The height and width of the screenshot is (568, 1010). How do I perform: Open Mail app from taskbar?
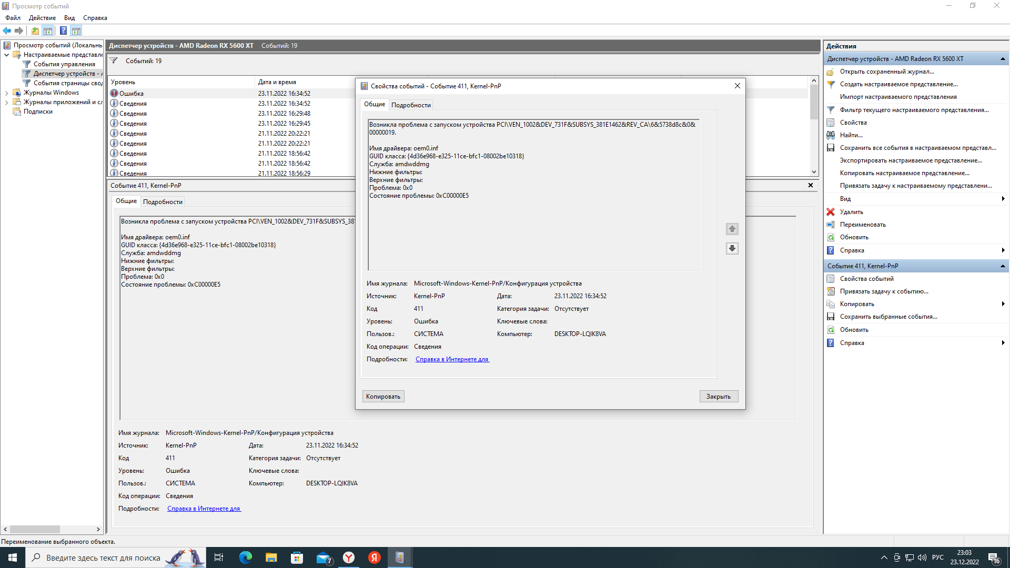click(323, 557)
